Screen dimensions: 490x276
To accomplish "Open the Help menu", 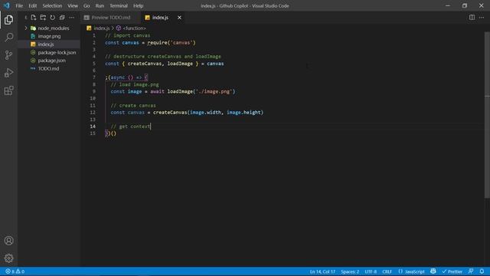I will [138, 5].
